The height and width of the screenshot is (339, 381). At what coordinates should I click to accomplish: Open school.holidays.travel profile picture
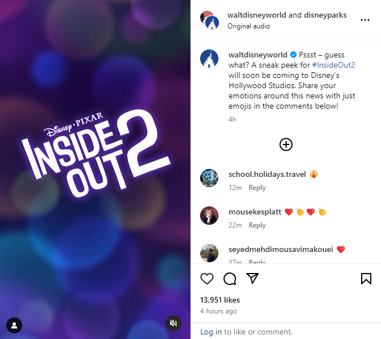(x=209, y=178)
